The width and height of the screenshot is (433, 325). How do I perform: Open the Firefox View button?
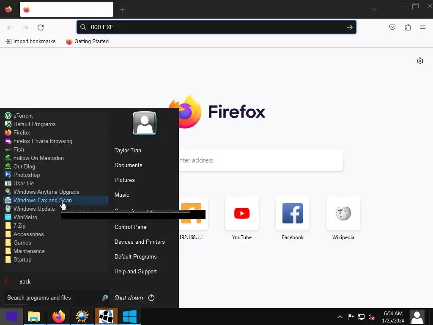[8, 9]
